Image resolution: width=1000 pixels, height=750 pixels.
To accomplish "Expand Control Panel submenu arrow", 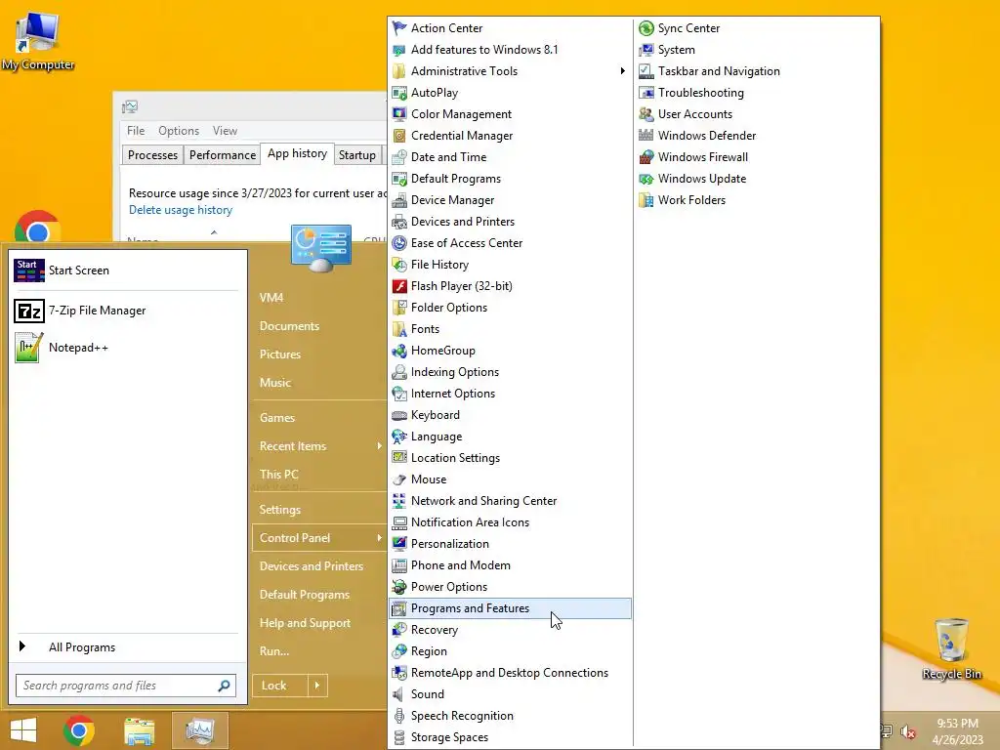I will tap(380, 538).
